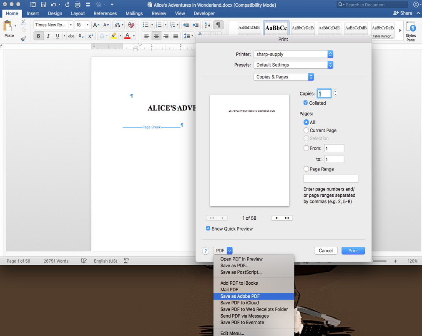Image resolution: width=422 pixels, height=336 pixels.
Task: Click the help question mark in Print dialog
Action: click(206, 251)
